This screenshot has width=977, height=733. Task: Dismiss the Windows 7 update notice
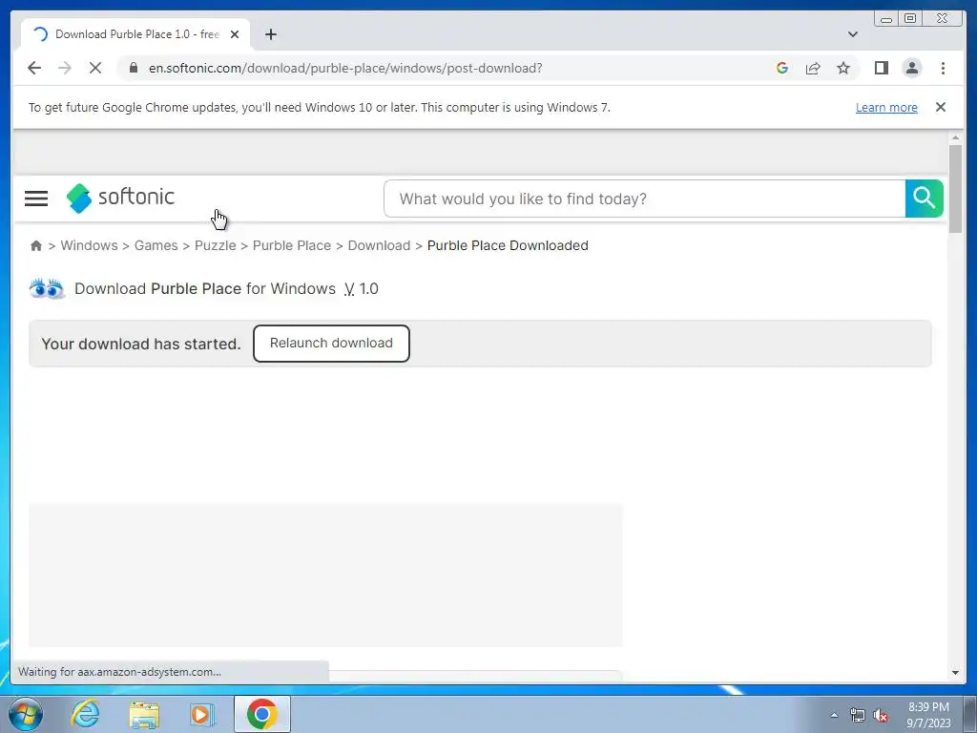pyautogui.click(x=941, y=107)
